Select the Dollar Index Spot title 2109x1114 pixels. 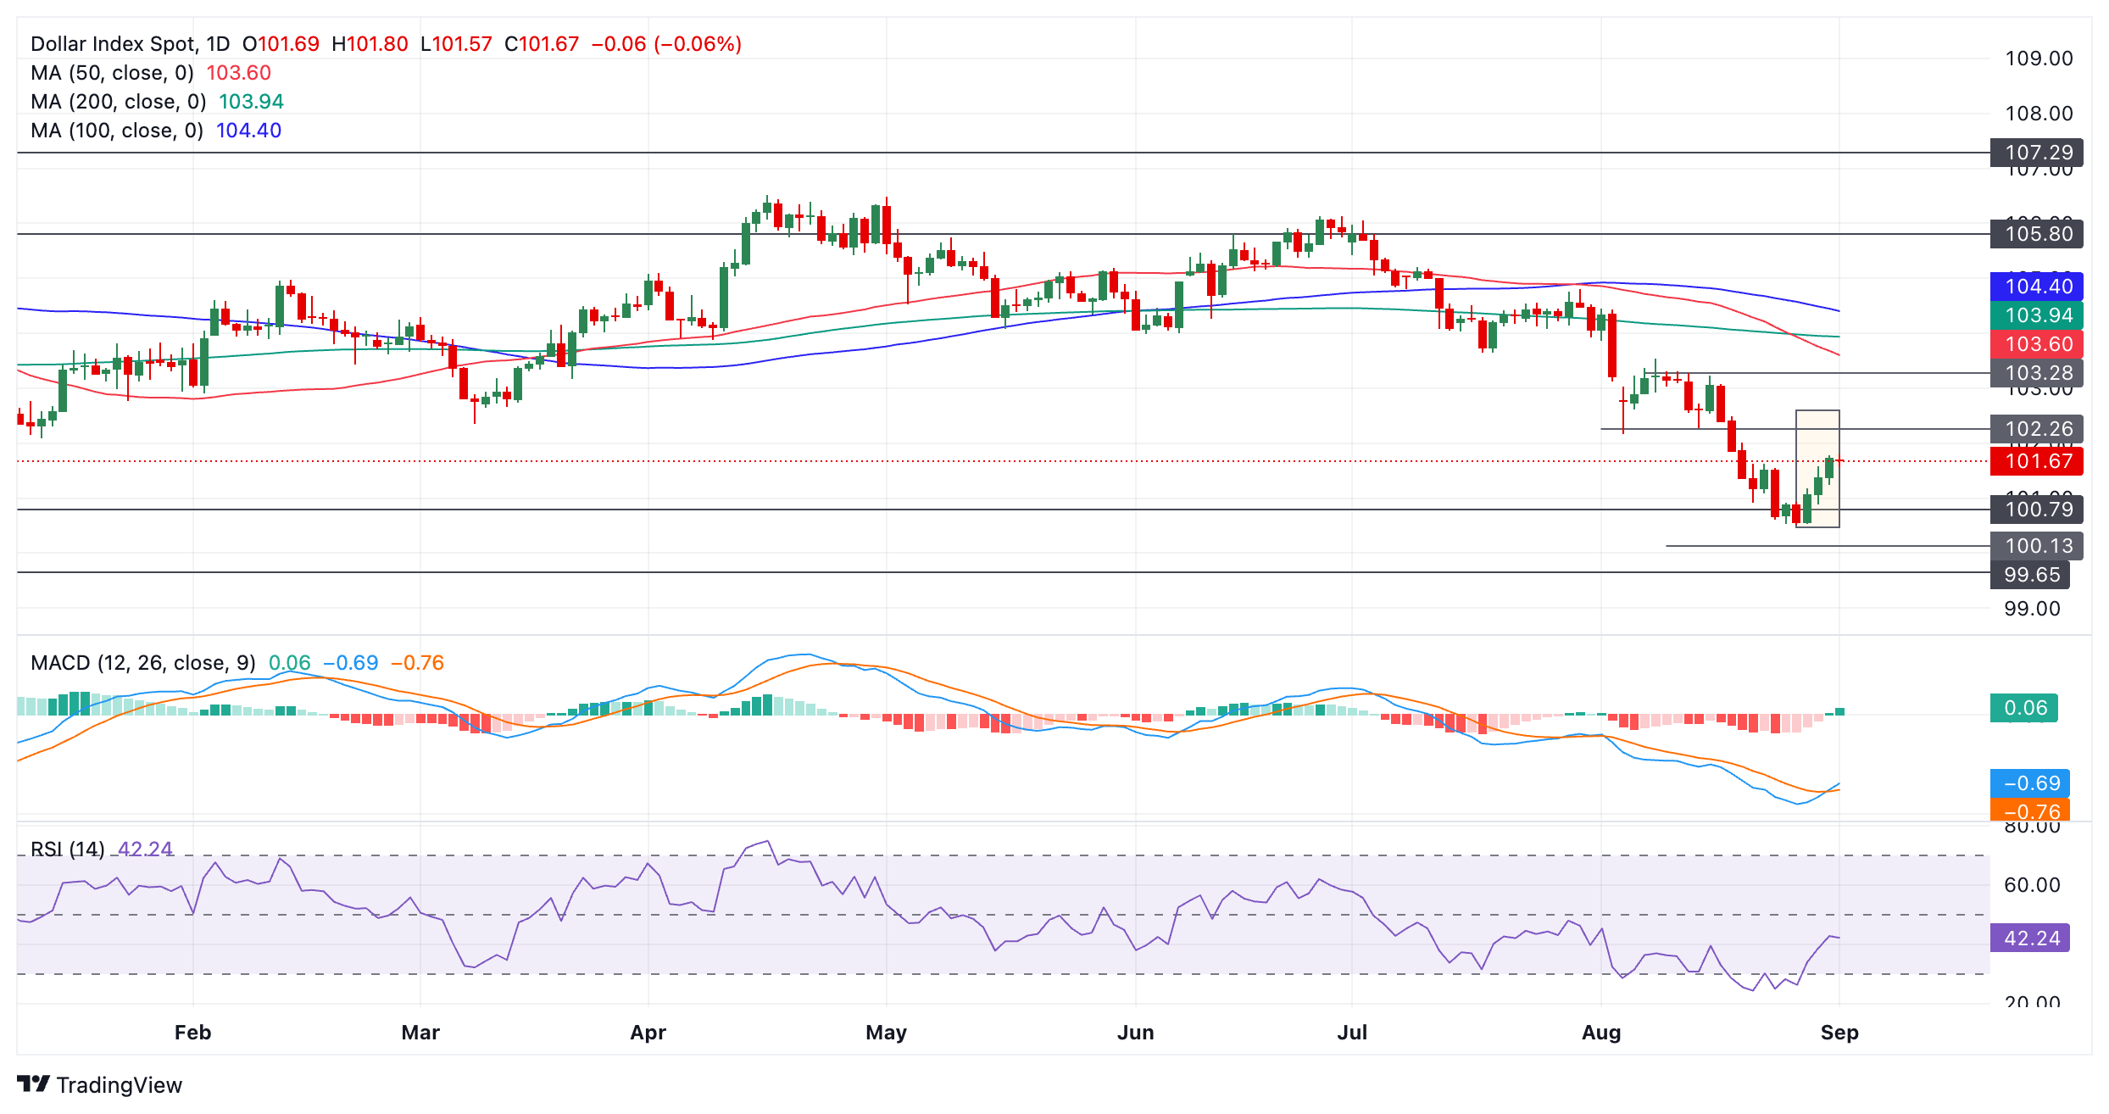pyautogui.click(x=131, y=44)
